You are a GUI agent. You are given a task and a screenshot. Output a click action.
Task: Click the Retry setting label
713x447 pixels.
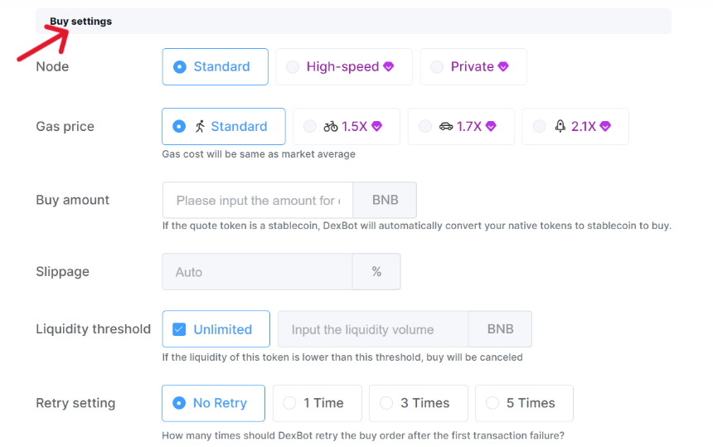[75, 403]
